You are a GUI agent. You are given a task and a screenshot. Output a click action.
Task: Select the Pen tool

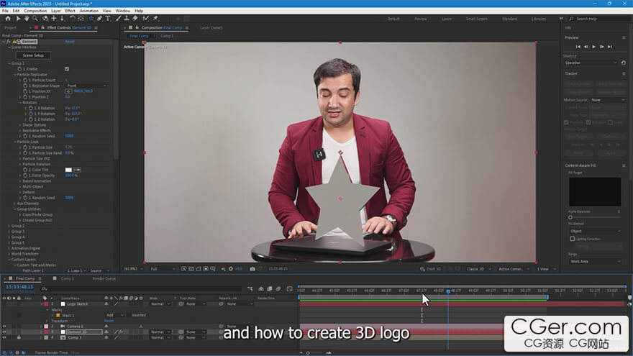tap(100, 19)
